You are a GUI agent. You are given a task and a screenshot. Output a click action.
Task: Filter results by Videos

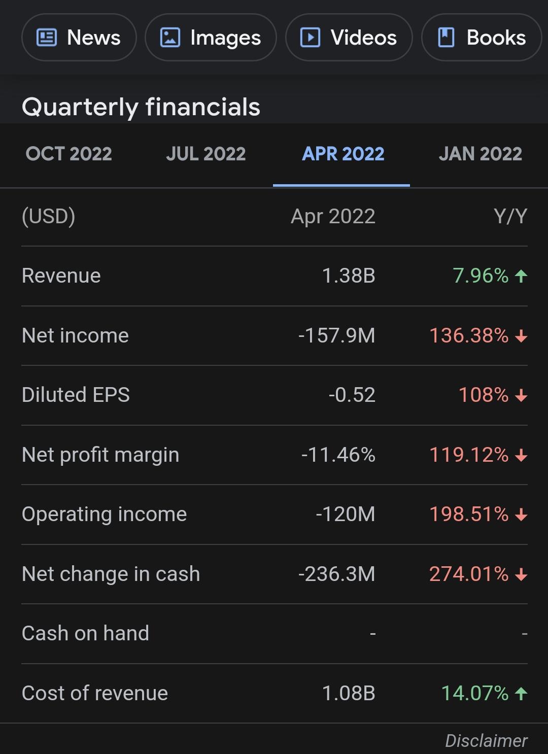(349, 38)
